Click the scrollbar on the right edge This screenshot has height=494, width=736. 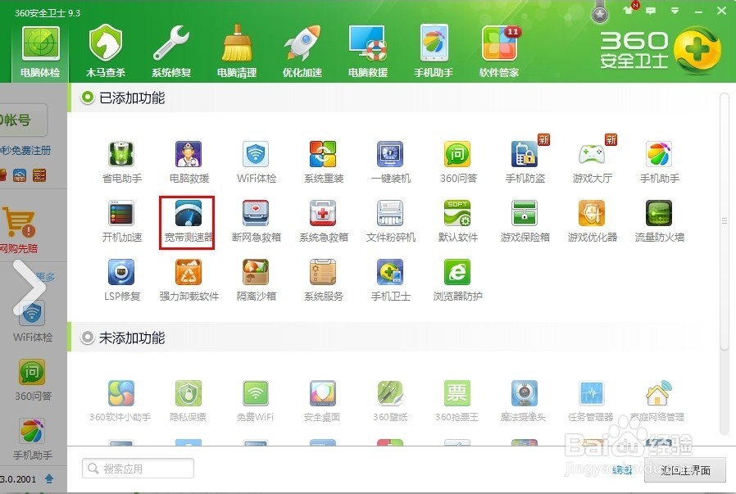[x=725, y=221]
